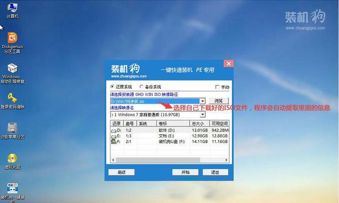Open Diskgenius 分区工具 desktop icon

point(12,43)
